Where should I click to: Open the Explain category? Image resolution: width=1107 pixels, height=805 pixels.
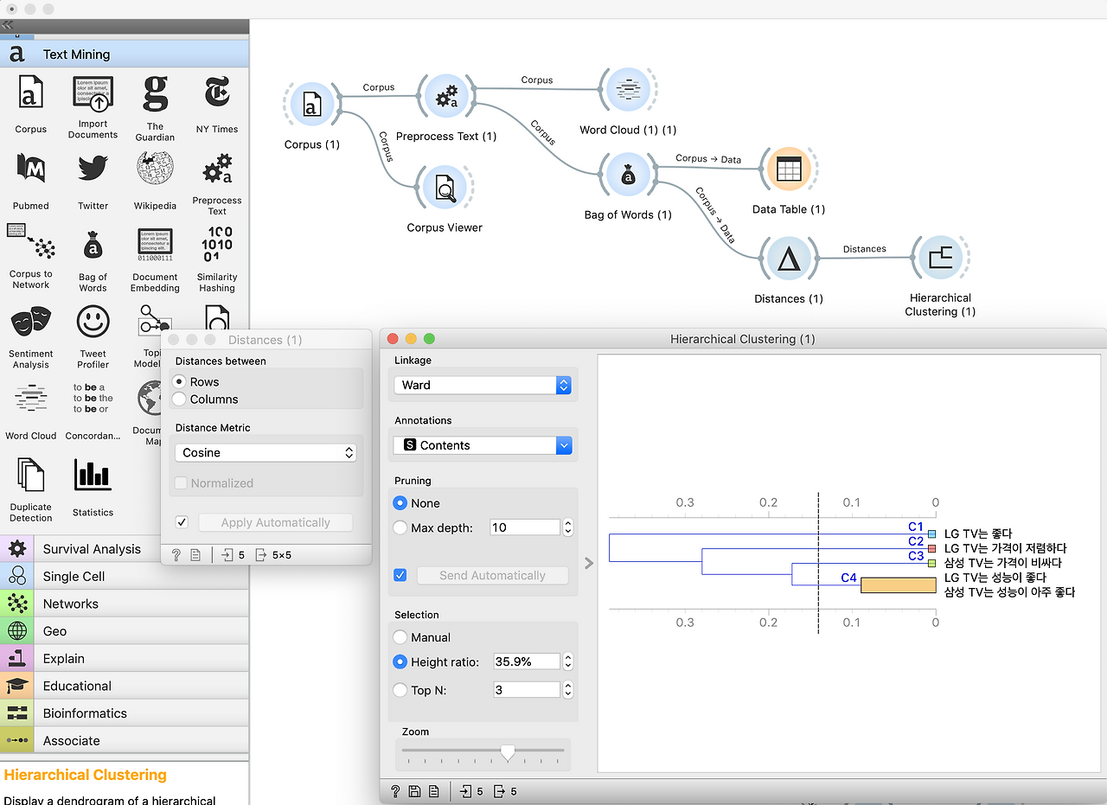click(125, 659)
